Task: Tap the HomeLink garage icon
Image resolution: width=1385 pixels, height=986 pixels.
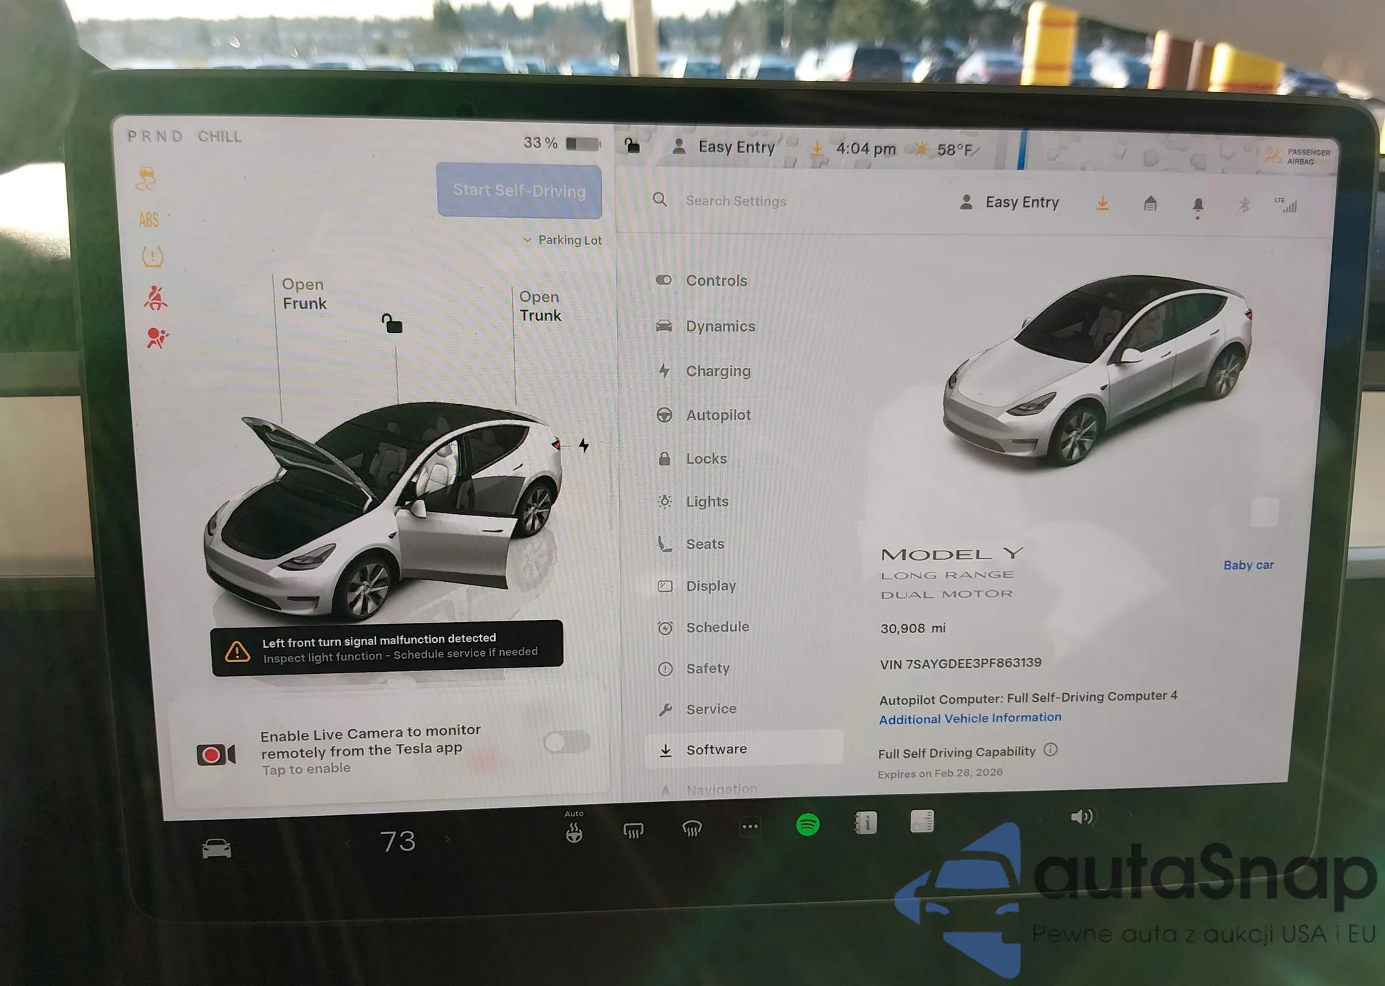Action: (1150, 203)
